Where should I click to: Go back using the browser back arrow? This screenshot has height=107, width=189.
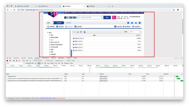(x=8, y=10)
